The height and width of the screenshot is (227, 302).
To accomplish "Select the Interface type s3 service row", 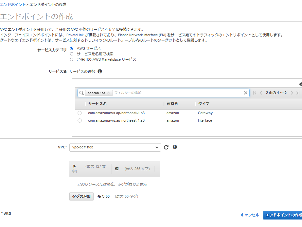I will (x=80, y=120).
